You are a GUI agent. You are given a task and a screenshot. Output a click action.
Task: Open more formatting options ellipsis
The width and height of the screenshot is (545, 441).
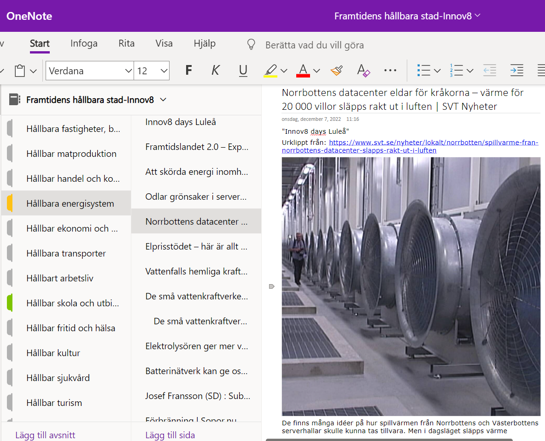click(390, 70)
